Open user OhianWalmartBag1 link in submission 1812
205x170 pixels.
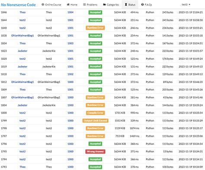(22, 82)
